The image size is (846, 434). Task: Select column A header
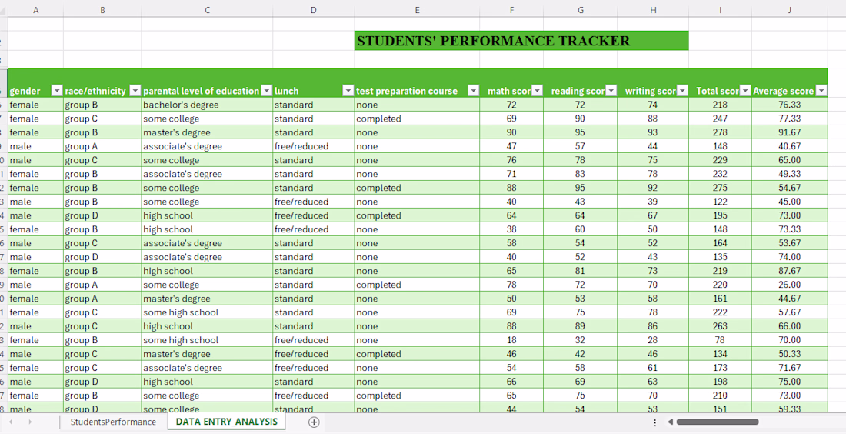pos(35,10)
